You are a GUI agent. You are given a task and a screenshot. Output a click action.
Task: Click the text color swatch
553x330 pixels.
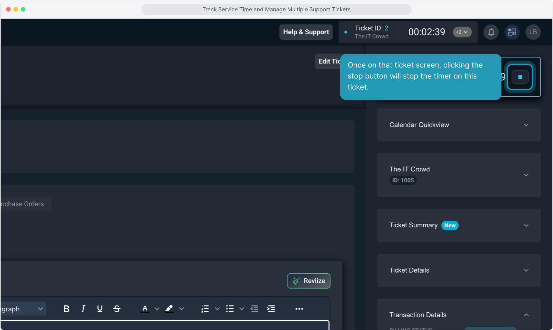[x=145, y=309]
